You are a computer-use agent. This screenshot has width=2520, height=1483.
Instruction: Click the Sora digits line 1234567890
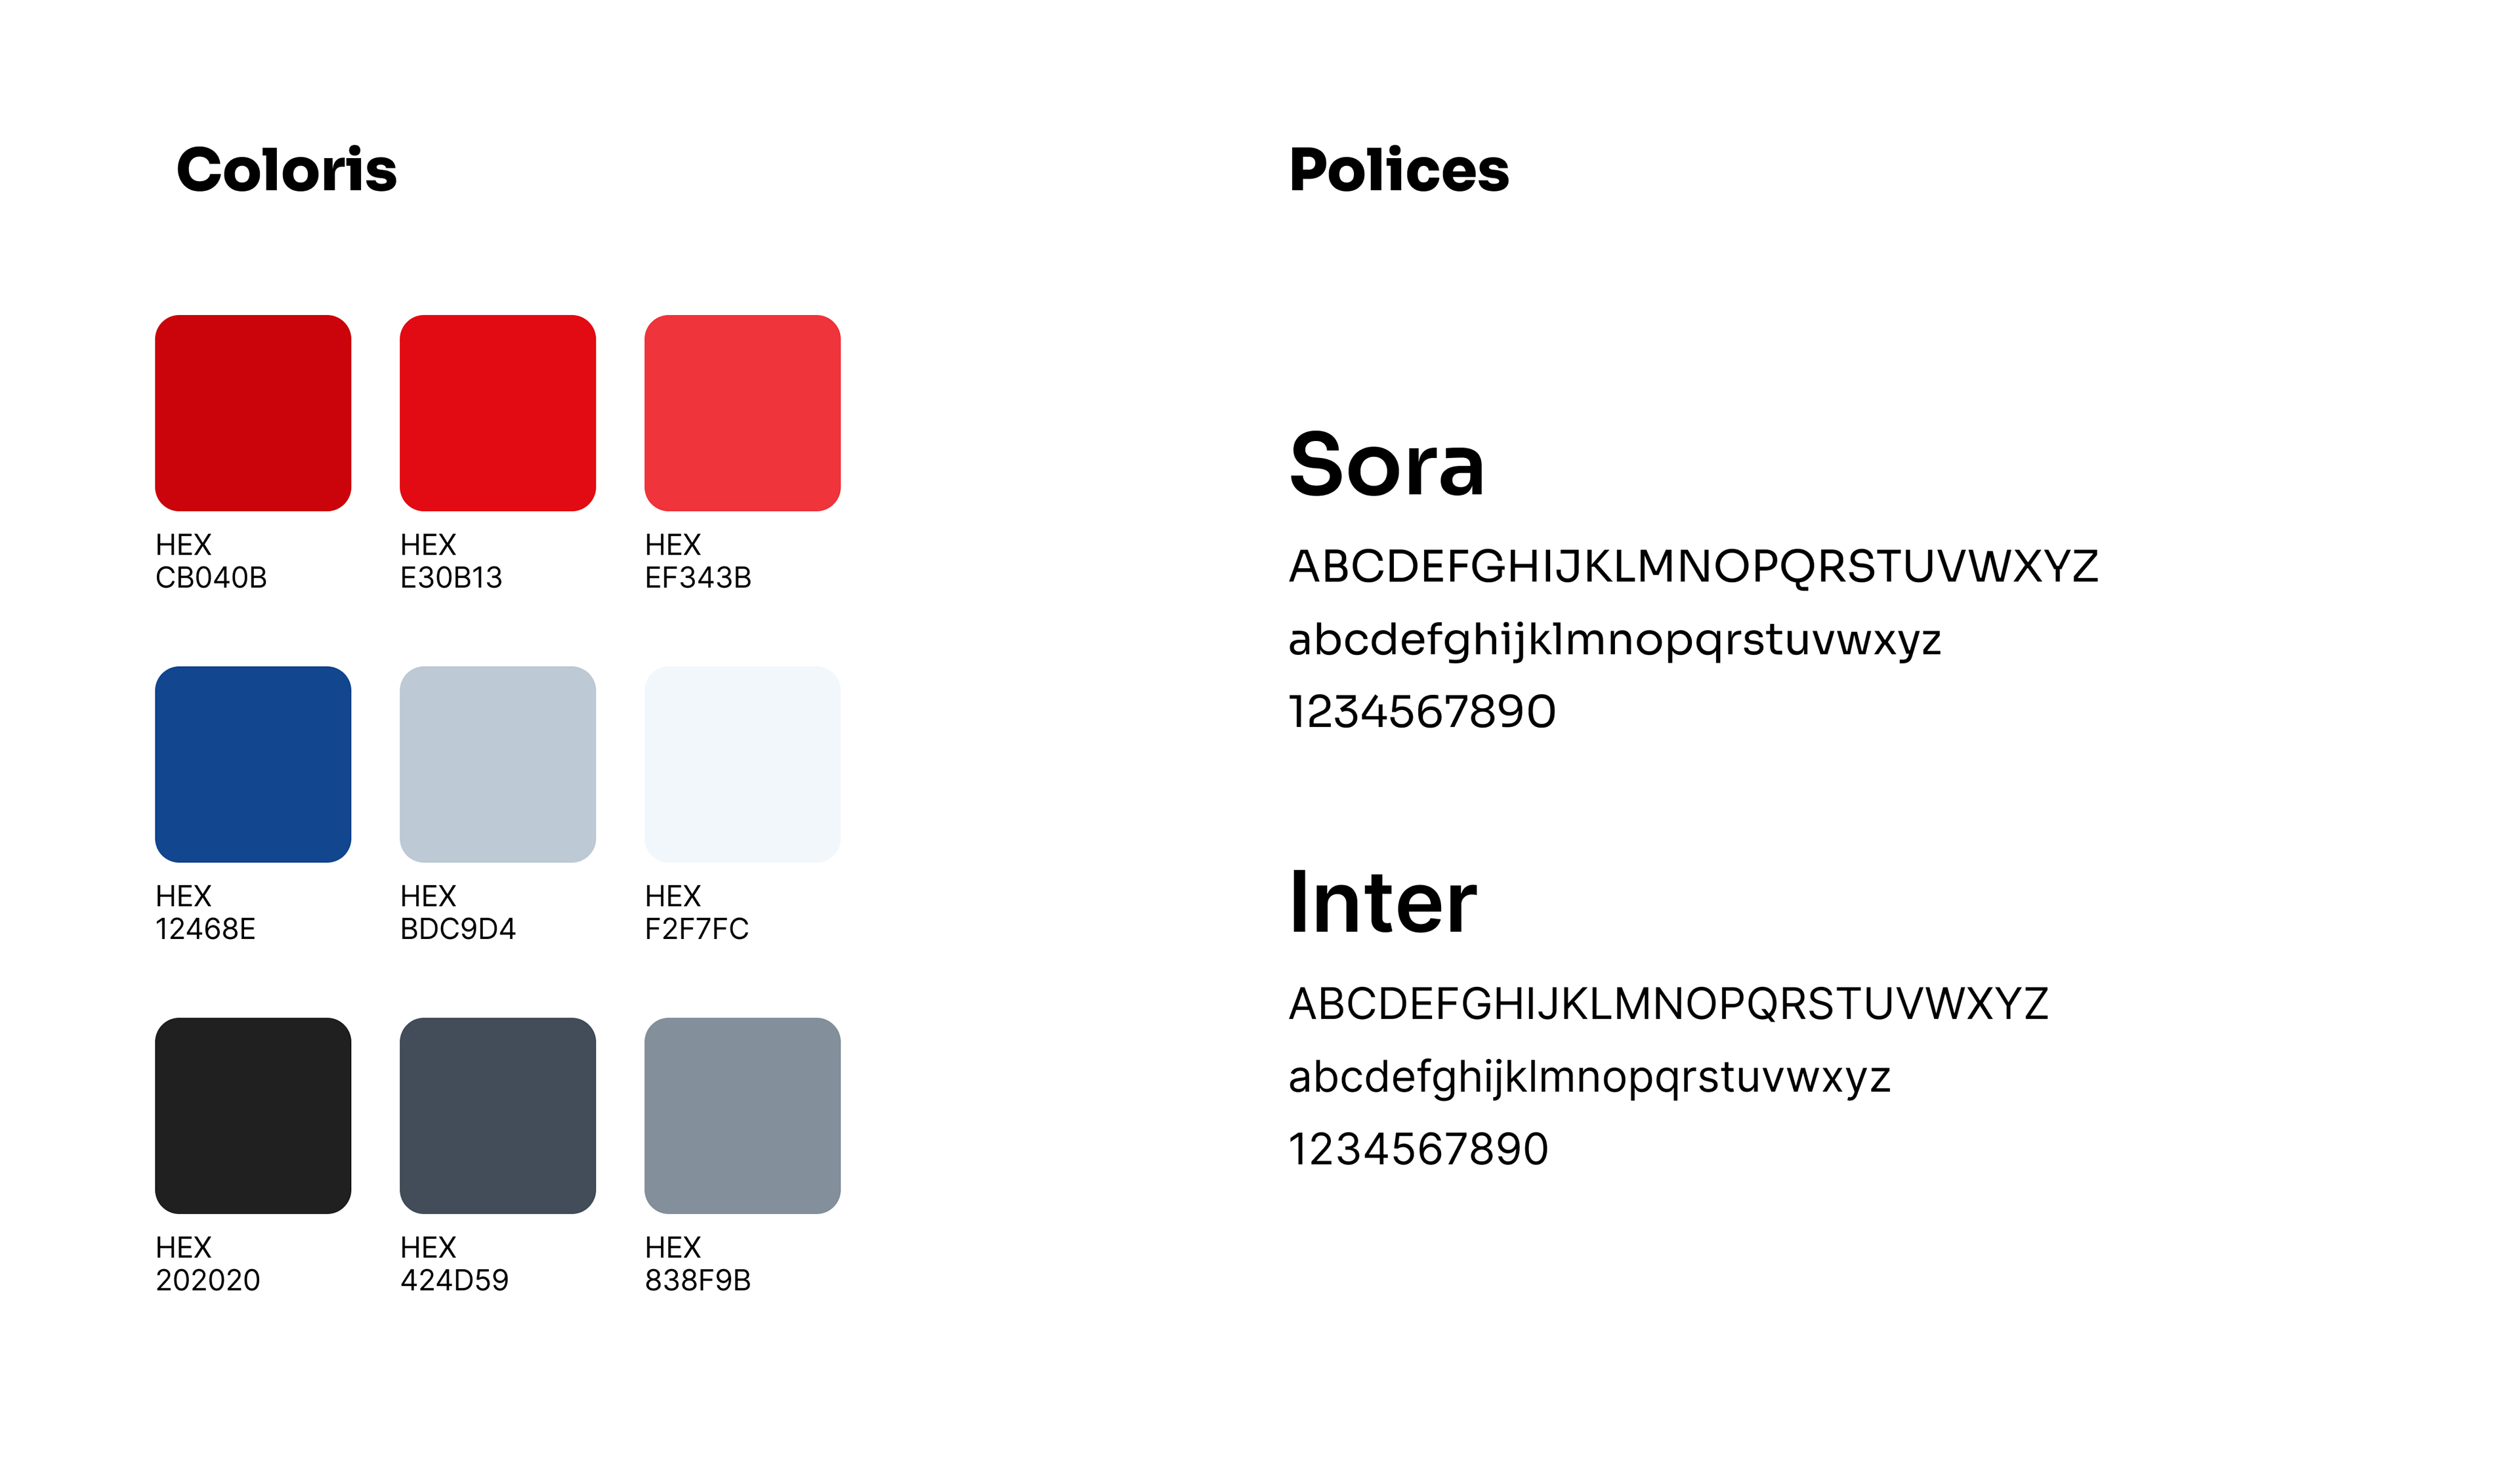[x=1422, y=712]
